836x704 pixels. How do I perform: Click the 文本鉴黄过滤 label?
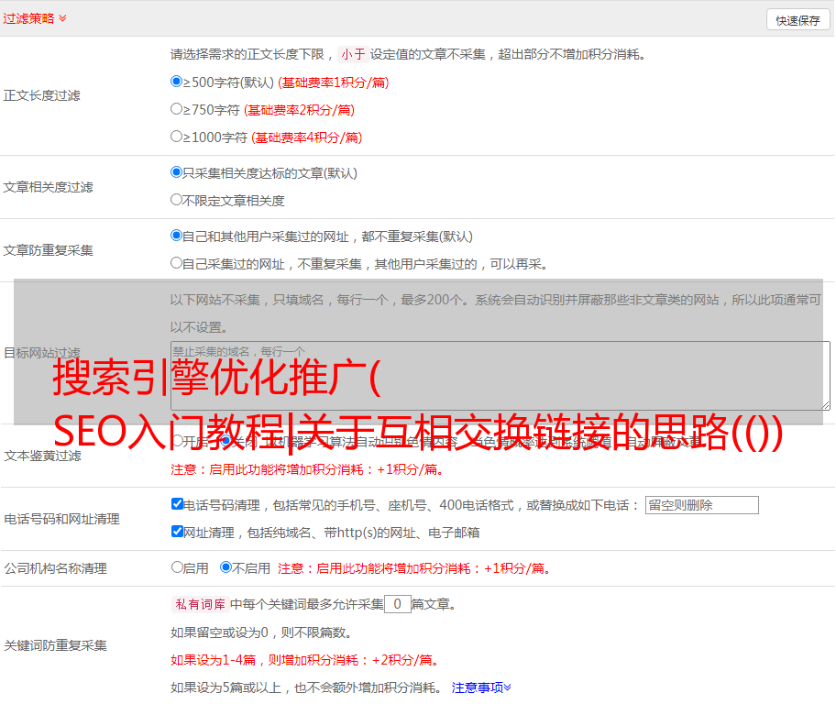point(43,456)
